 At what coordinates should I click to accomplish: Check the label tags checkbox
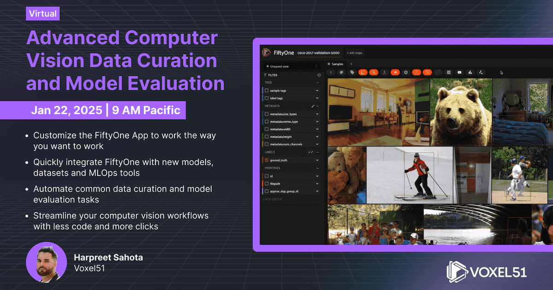click(266, 98)
